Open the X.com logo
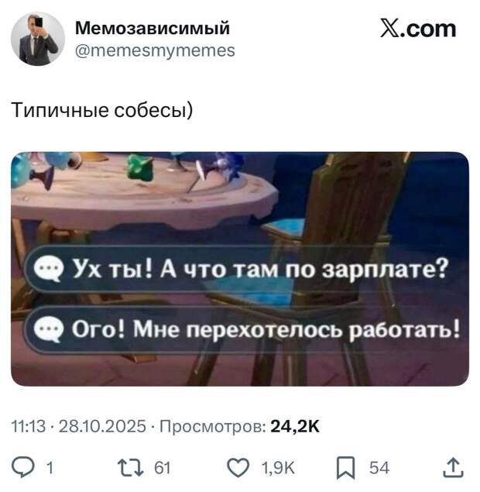The width and height of the screenshot is (480, 492). (418, 29)
